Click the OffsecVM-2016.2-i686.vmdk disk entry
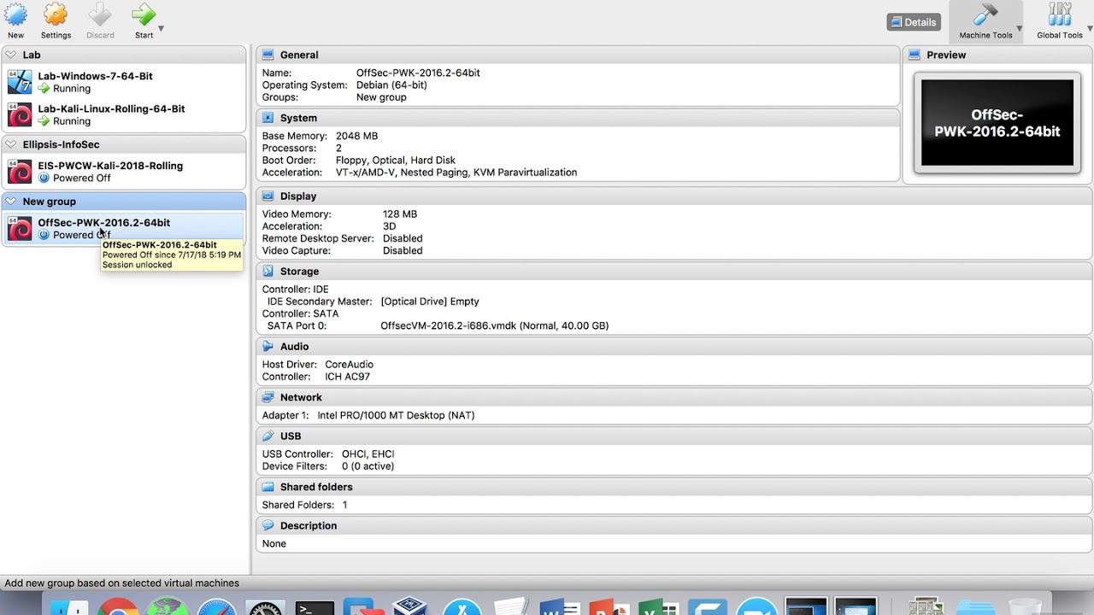 pos(495,325)
